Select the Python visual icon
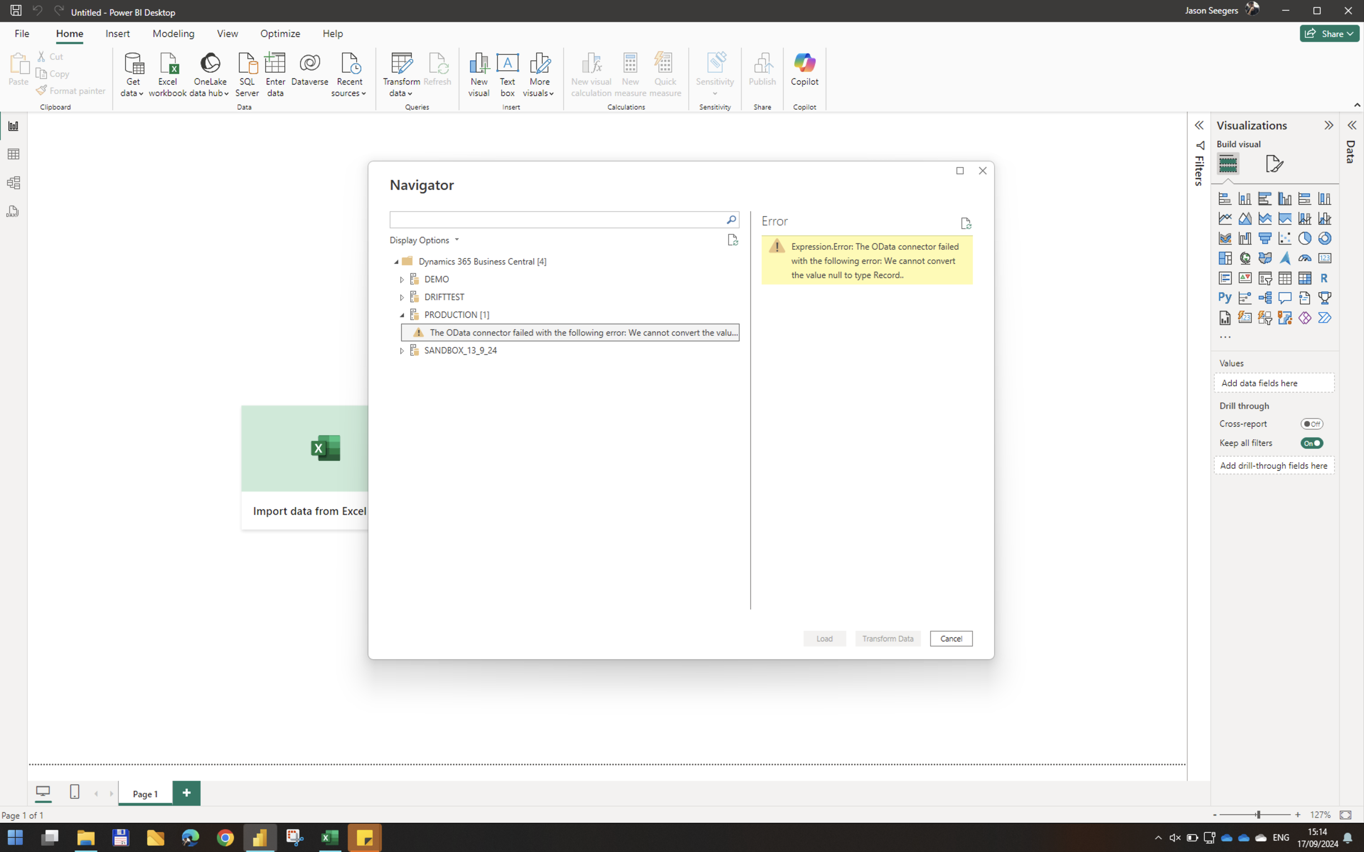Screen dimensions: 1364x852 click(1224, 298)
